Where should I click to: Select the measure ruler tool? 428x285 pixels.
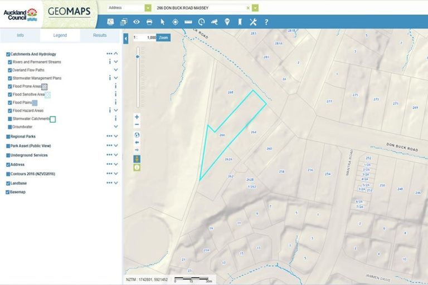tap(188, 22)
